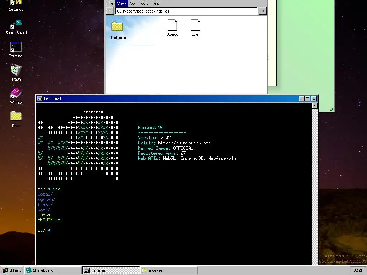Screen dimensions: 367x275
Task: Switch to Terminal taskbar button
Action: 111,270
